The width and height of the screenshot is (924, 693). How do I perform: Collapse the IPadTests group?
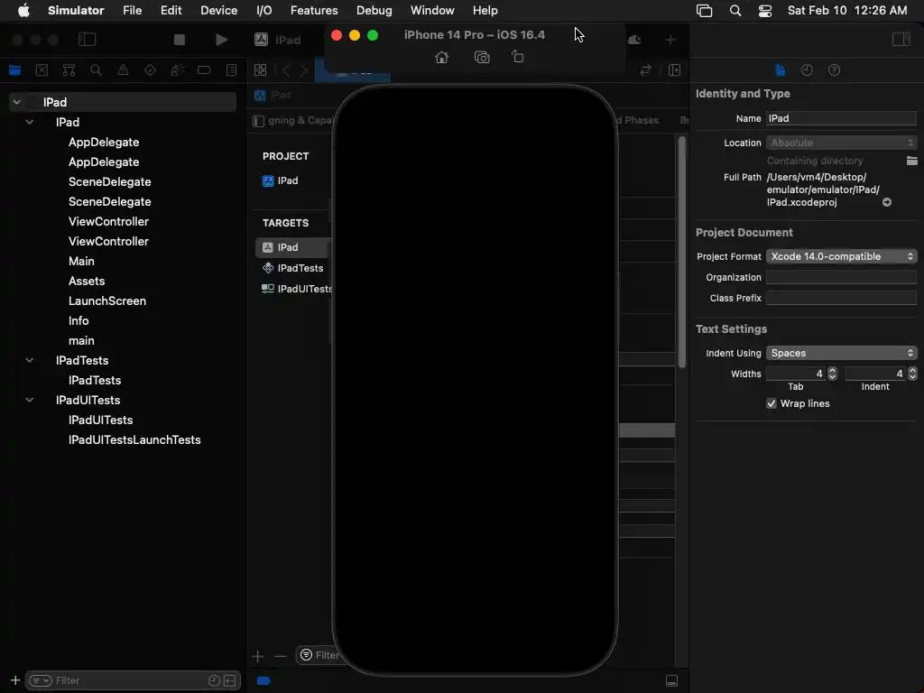(x=30, y=360)
